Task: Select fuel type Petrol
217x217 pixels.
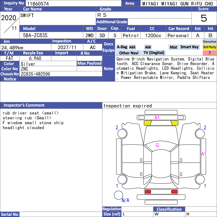Action: click(x=131, y=36)
